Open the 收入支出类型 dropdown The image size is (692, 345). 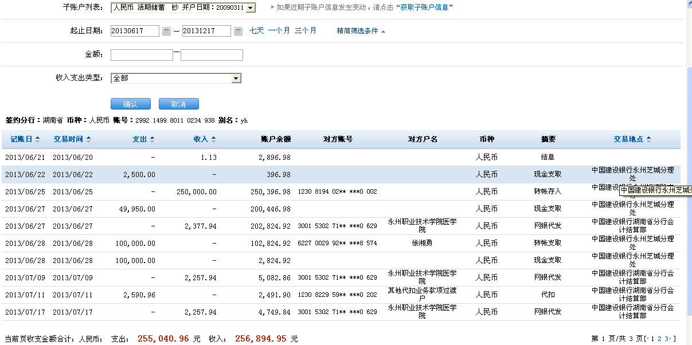(x=236, y=79)
